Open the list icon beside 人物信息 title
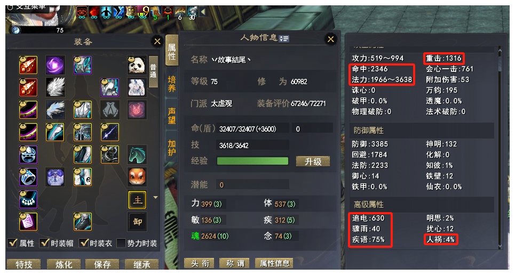The width and height of the screenshot is (515, 275). pos(284,39)
